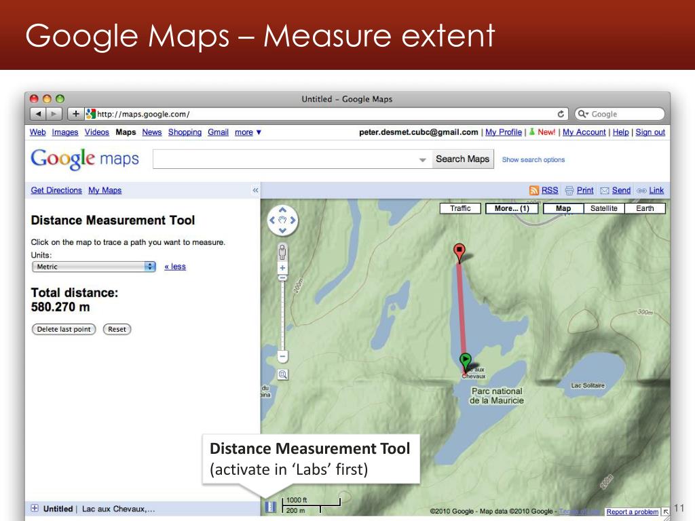Click the browser Back arrow button
The height and width of the screenshot is (521, 695).
39,114
